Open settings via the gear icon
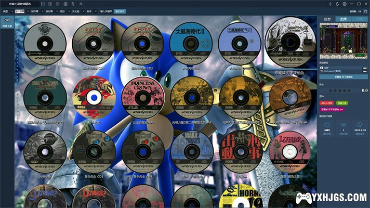370x208 pixels. 344,4
